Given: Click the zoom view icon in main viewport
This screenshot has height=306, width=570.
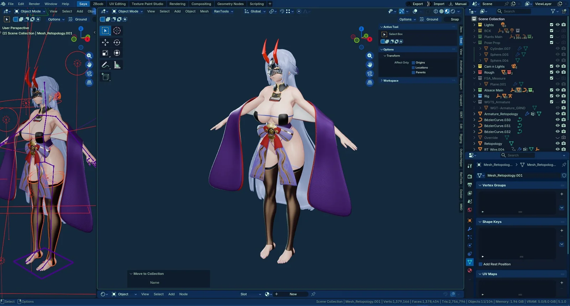Looking at the screenshot, I should coord(370,56).
